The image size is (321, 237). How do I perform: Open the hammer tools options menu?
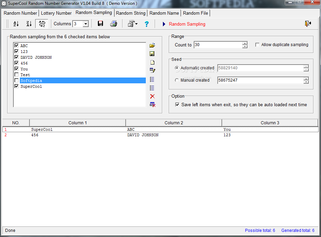point(133,24)
